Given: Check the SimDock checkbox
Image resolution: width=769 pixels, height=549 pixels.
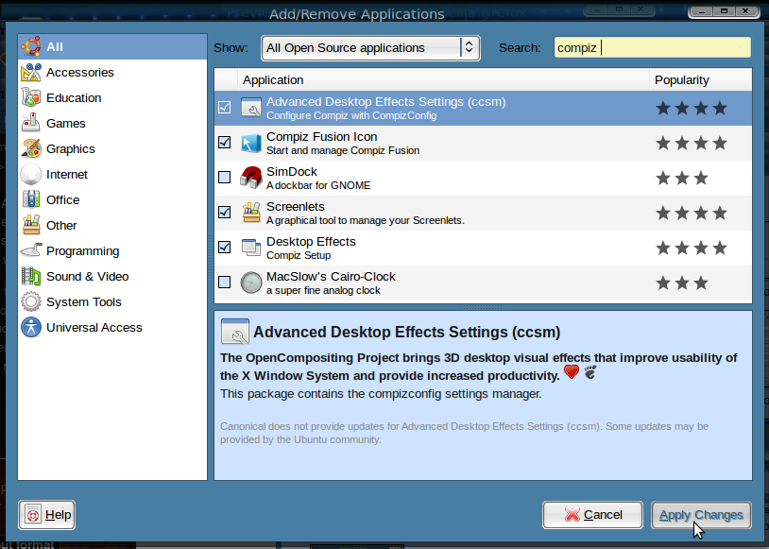Looking at the screenshot, I should 224,177.
